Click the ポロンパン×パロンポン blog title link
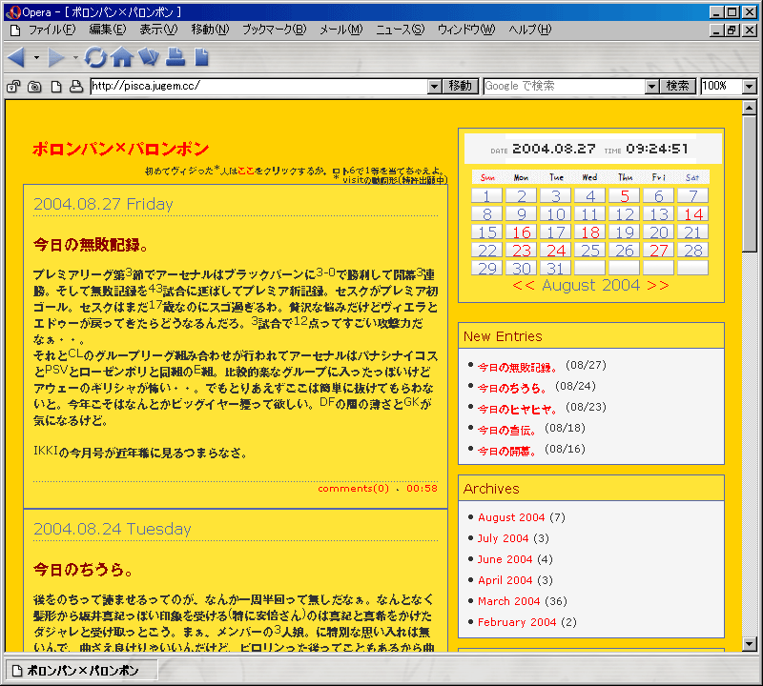Image resolution: width=763 pixels, height=686 pixels. 121,149
